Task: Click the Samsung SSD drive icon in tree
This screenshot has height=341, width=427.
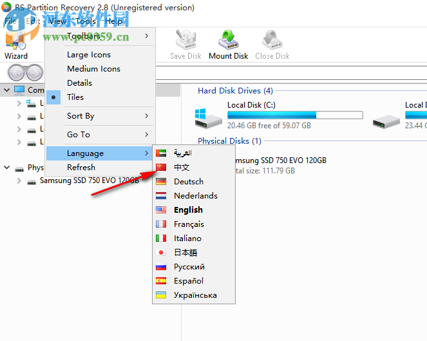Action: (x=32, y=182)
